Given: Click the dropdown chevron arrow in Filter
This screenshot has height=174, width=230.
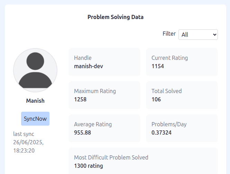Looking at the screenshot, I should pos(214,35).
